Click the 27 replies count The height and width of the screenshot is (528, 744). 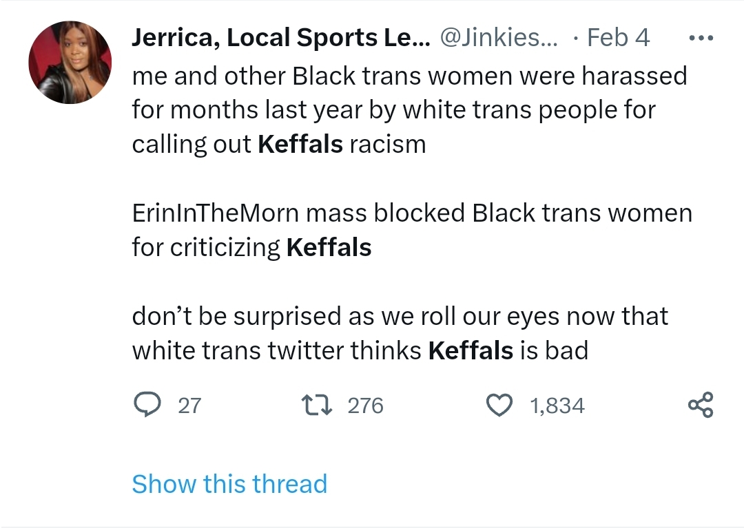point(190,406)
